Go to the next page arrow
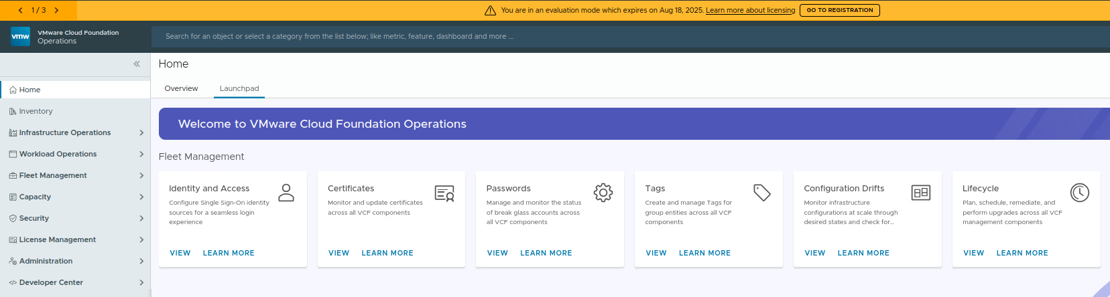The width and height of the screenshot is (1110, 297). [56, 10]
